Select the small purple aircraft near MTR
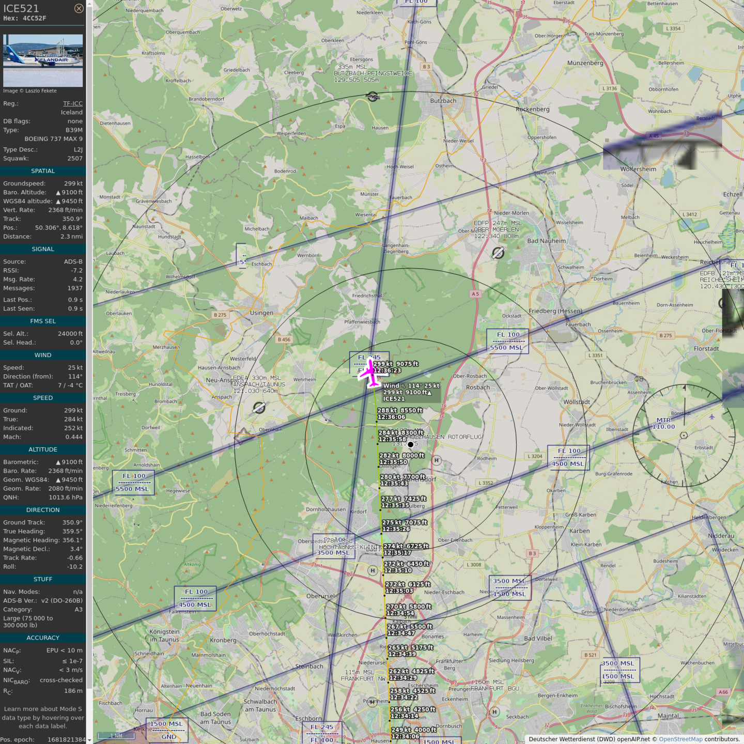The width and height of the screenshot is (744, 744). point(711,416)
